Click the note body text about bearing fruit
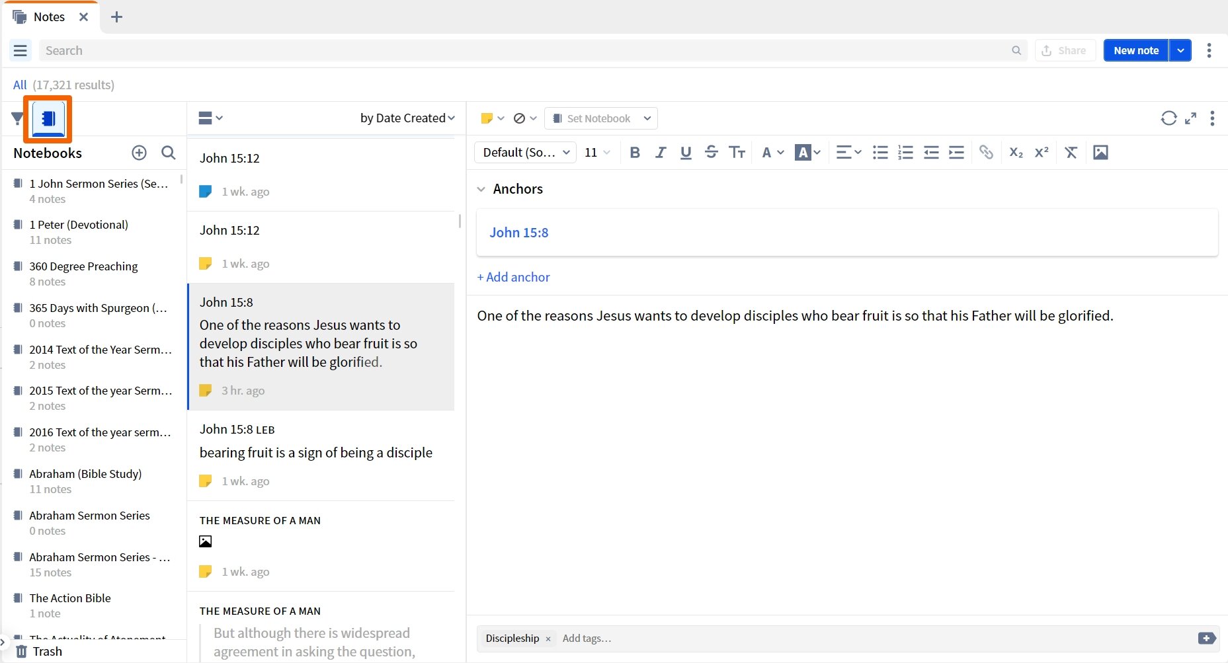The image size is (1228, 663). 795,316
